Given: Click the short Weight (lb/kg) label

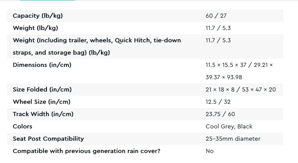Looking at the screenshot, I should point(35,28).
